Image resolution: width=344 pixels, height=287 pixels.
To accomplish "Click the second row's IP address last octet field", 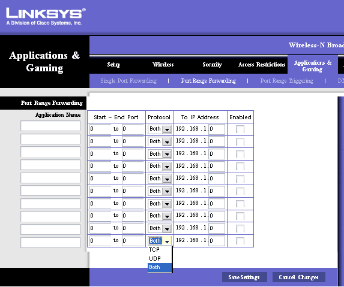I will [217, 141].
